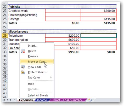Click the Protect Sheet padlock icon

tap(23, 72)
